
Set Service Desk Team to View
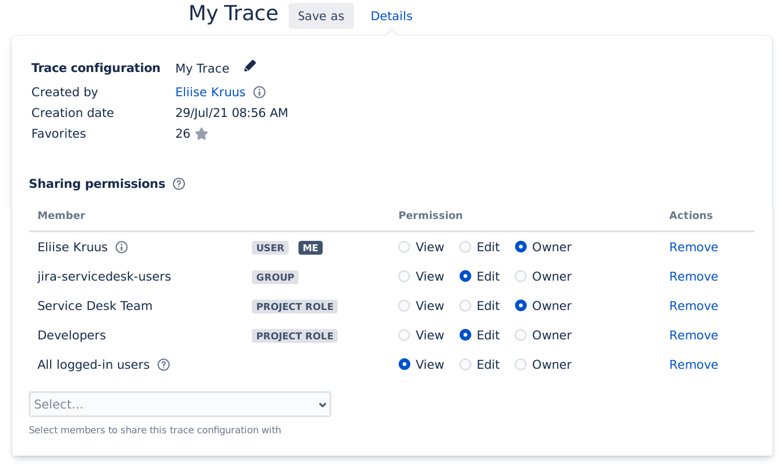tap(404, 306)
